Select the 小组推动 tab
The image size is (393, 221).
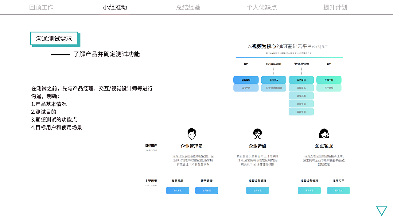[115, 7]
